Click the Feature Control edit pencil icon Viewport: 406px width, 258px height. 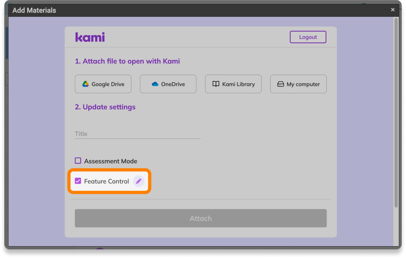pos(139,181)
